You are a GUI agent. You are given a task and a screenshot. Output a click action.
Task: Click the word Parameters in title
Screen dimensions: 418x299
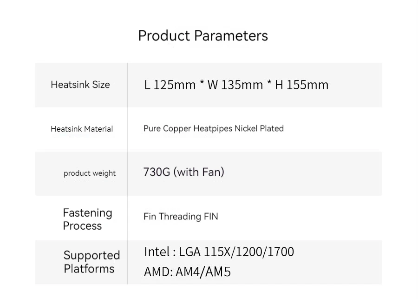pos(231,36)
